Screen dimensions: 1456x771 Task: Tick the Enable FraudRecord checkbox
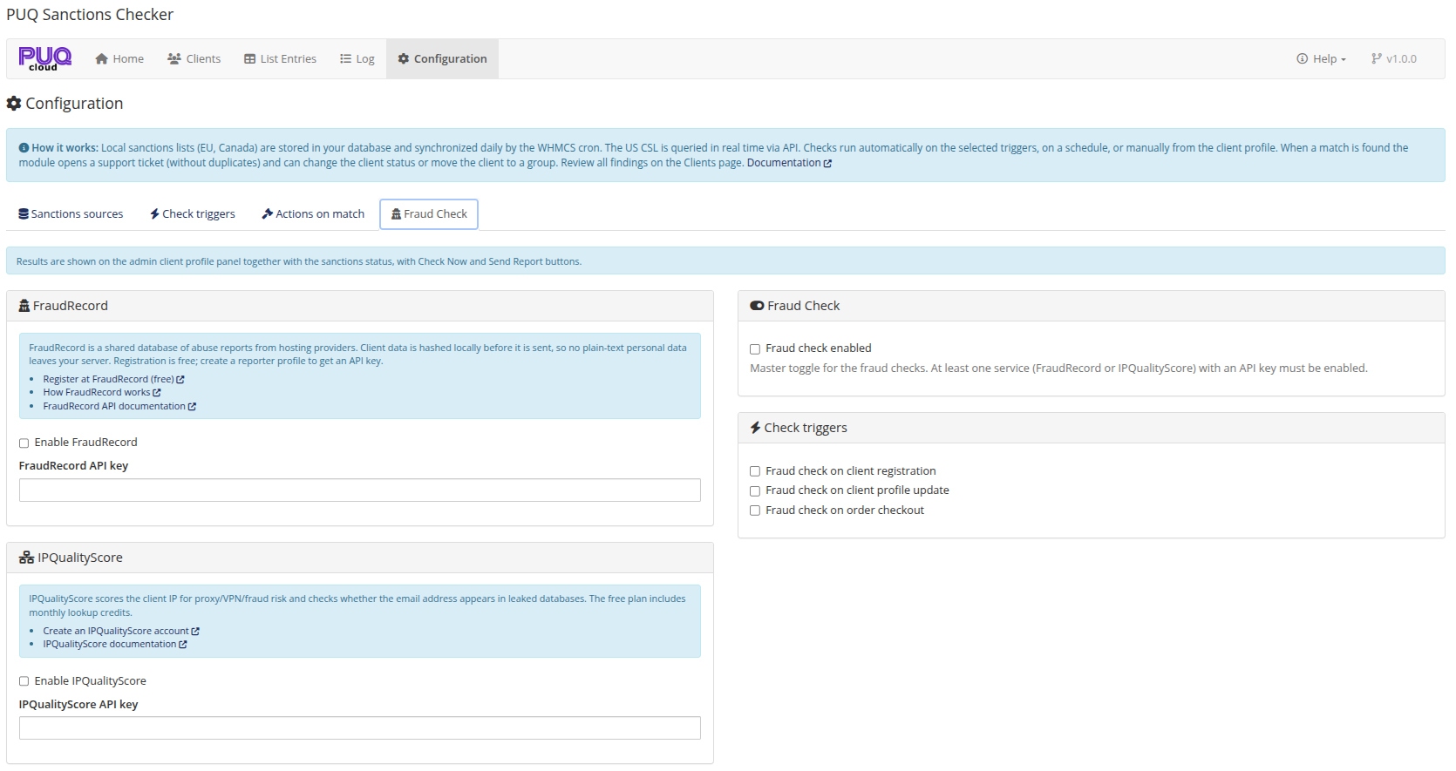[24, 443]
